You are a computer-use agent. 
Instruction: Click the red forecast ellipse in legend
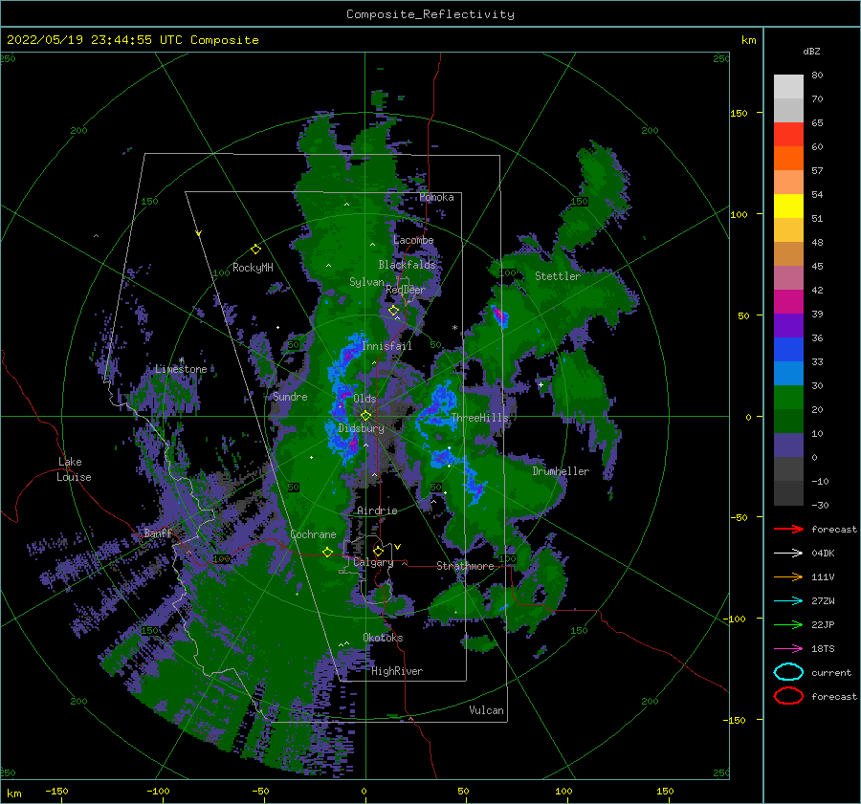[x=788, y=696]
